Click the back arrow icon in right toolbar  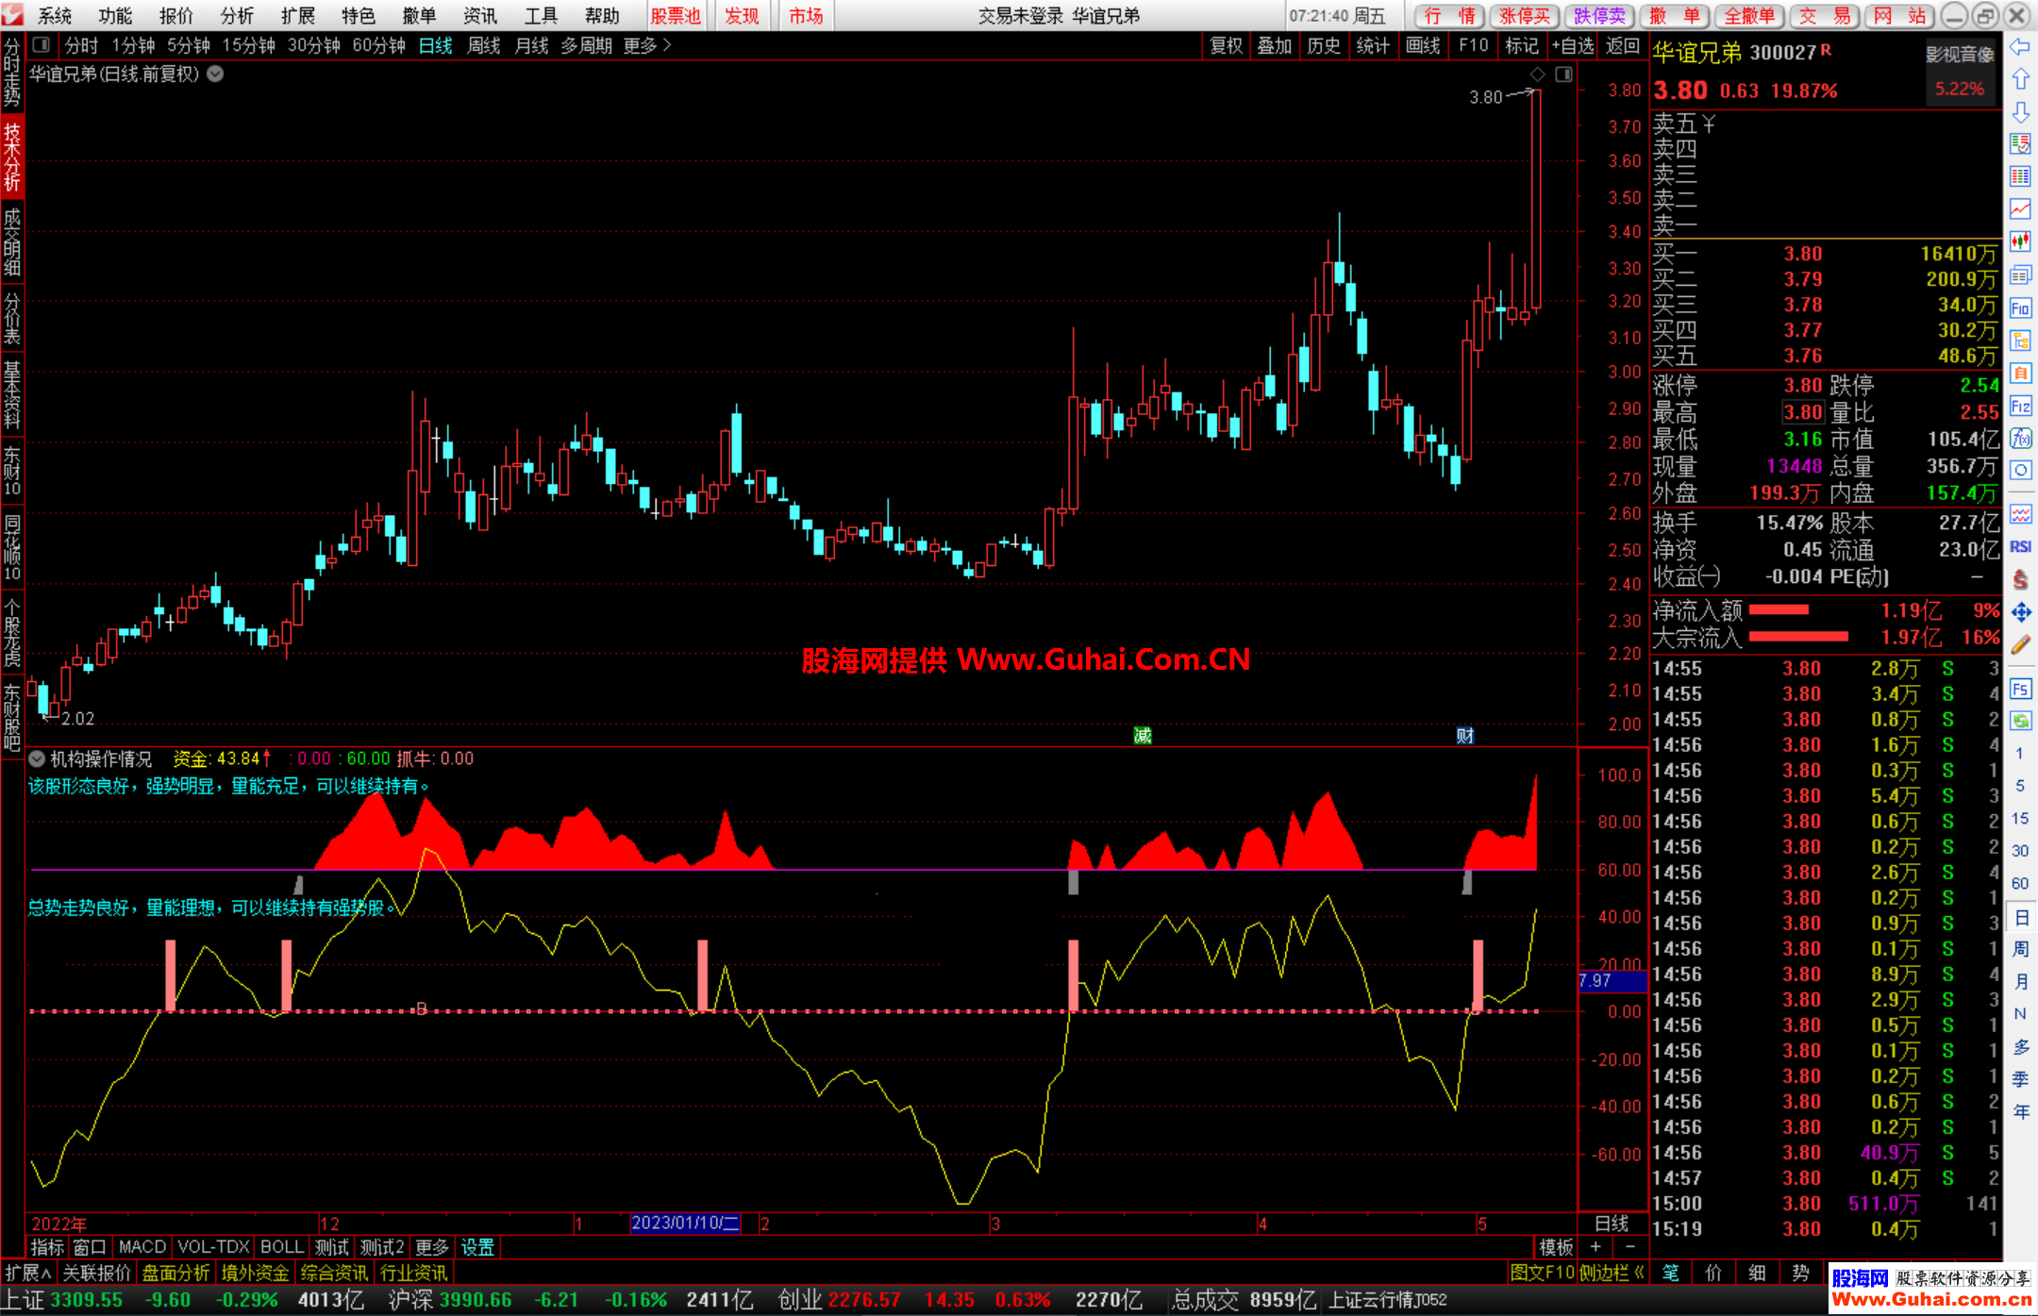click(x=2020, y=47)
